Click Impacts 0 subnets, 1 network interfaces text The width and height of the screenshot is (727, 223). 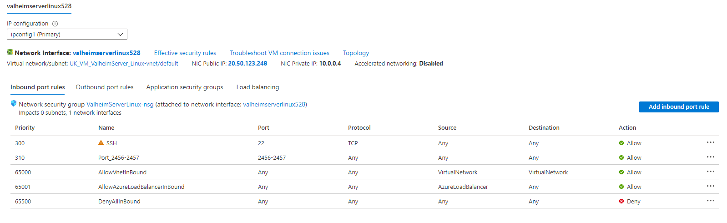70,113
